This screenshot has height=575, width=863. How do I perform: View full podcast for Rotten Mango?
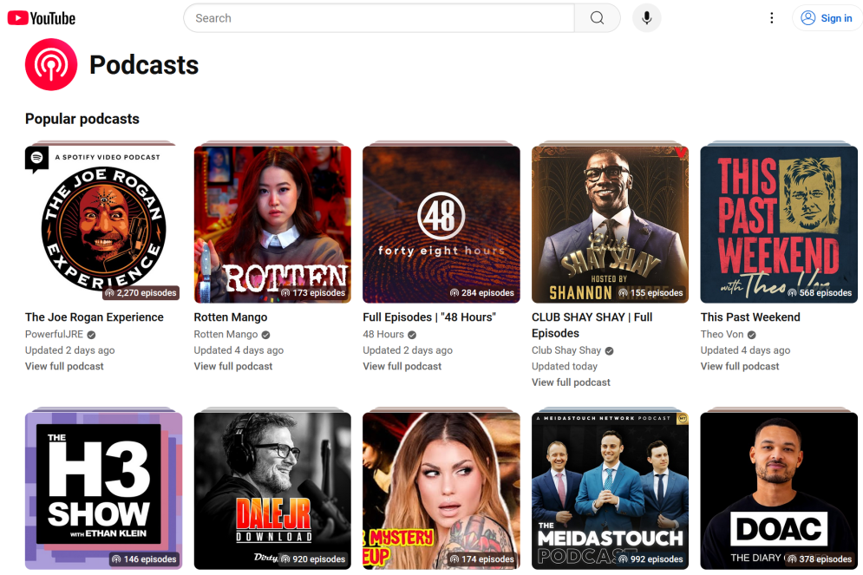(233, 367)
